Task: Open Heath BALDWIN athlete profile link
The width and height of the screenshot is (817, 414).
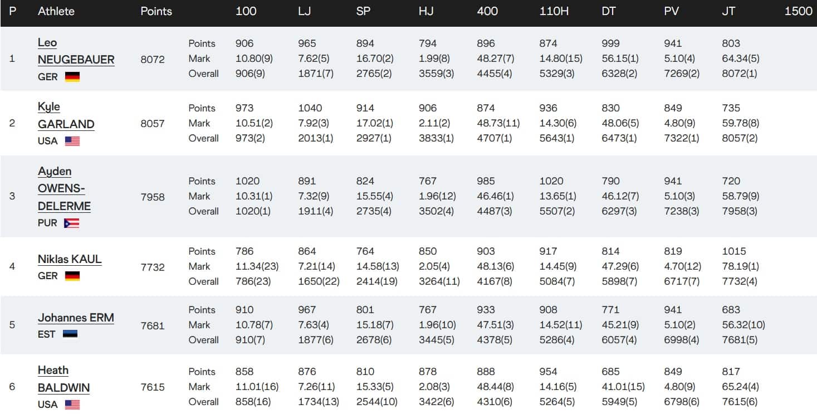Action: click(63, 379)
